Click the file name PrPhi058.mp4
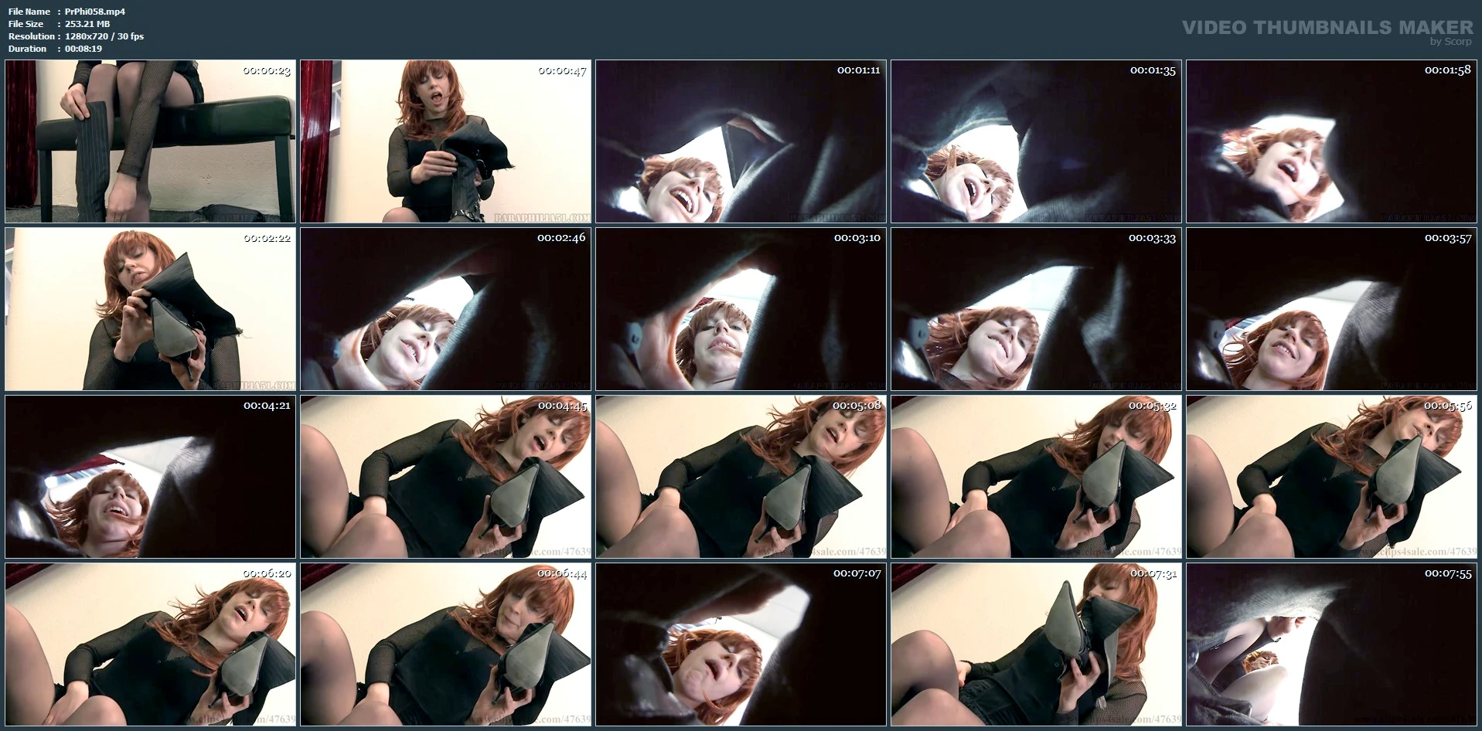Screen dimensions: 1482x731 [x=95, y=12]
